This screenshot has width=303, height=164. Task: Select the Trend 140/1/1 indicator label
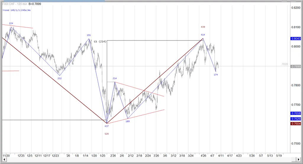(17, 10)
